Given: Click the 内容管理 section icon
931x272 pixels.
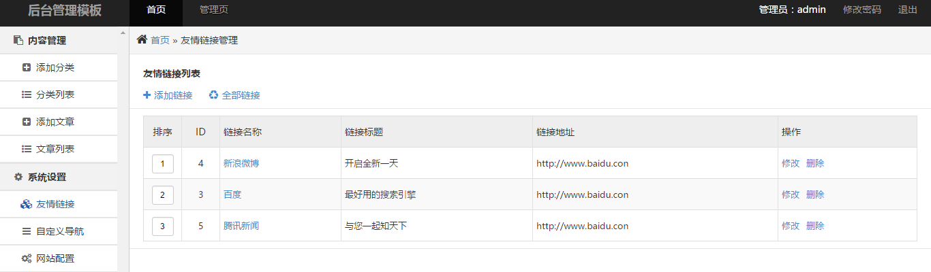Looking at the screenshot, I should tap(18, 41).
